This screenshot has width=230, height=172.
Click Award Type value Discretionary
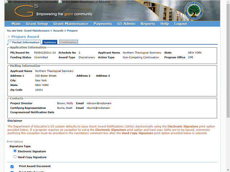tap(87, 57)
